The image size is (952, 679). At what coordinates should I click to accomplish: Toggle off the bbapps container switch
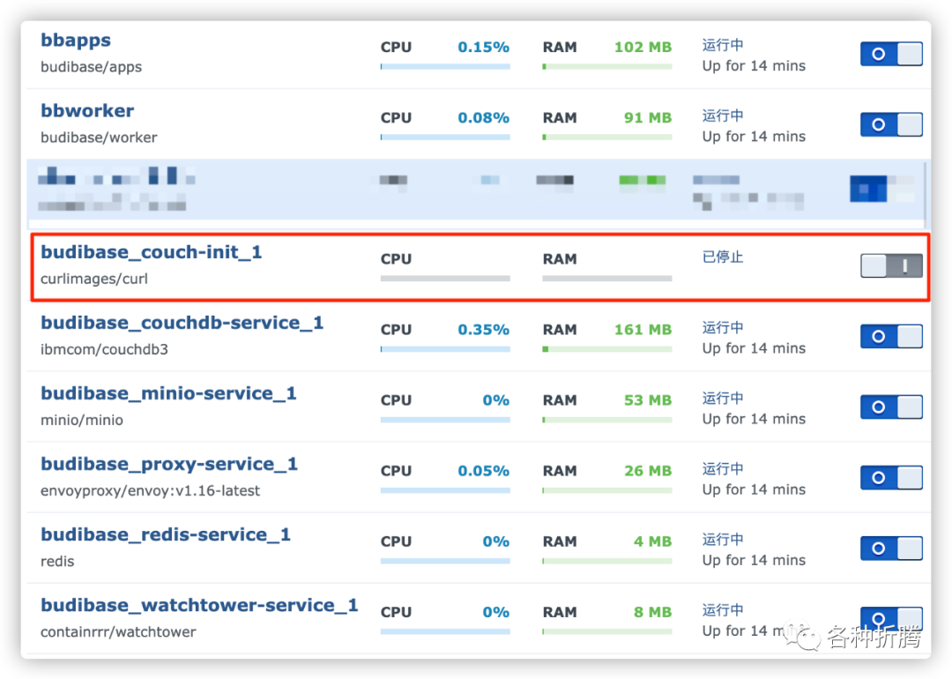click(x=891, y=54)
